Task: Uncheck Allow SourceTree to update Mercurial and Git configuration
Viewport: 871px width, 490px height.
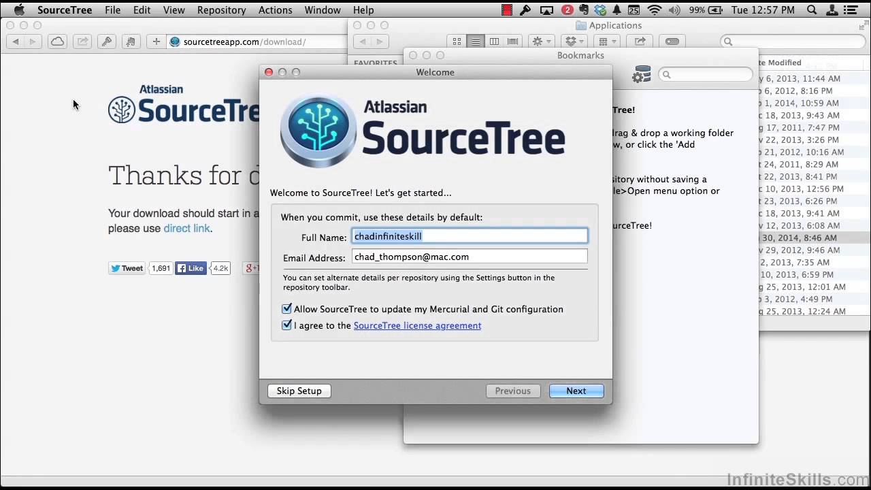Action: point(286,308)
